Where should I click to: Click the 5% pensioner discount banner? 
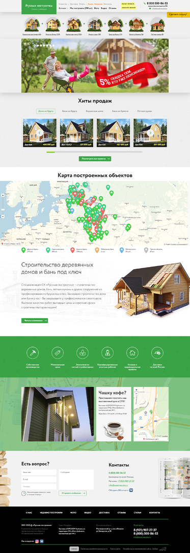pyautogui.click(x=95, y=66)
